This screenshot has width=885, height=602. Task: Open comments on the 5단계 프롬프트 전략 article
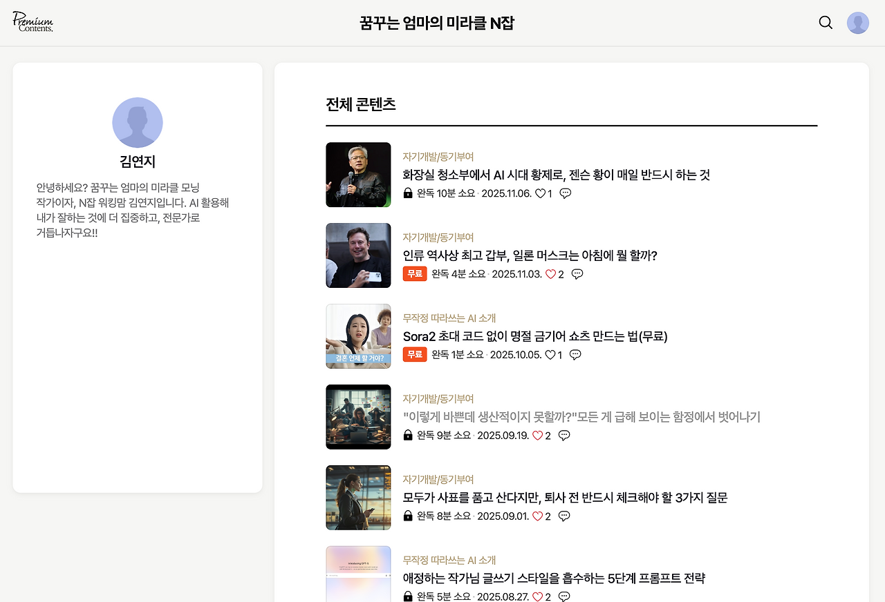click(x=564, y=596)
